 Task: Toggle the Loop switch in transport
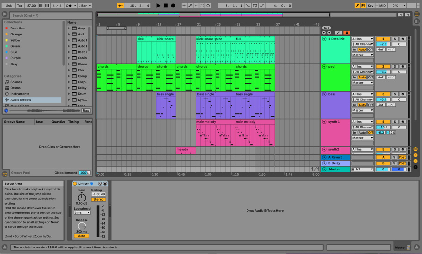pyautogui.click(x=255, y=6)
